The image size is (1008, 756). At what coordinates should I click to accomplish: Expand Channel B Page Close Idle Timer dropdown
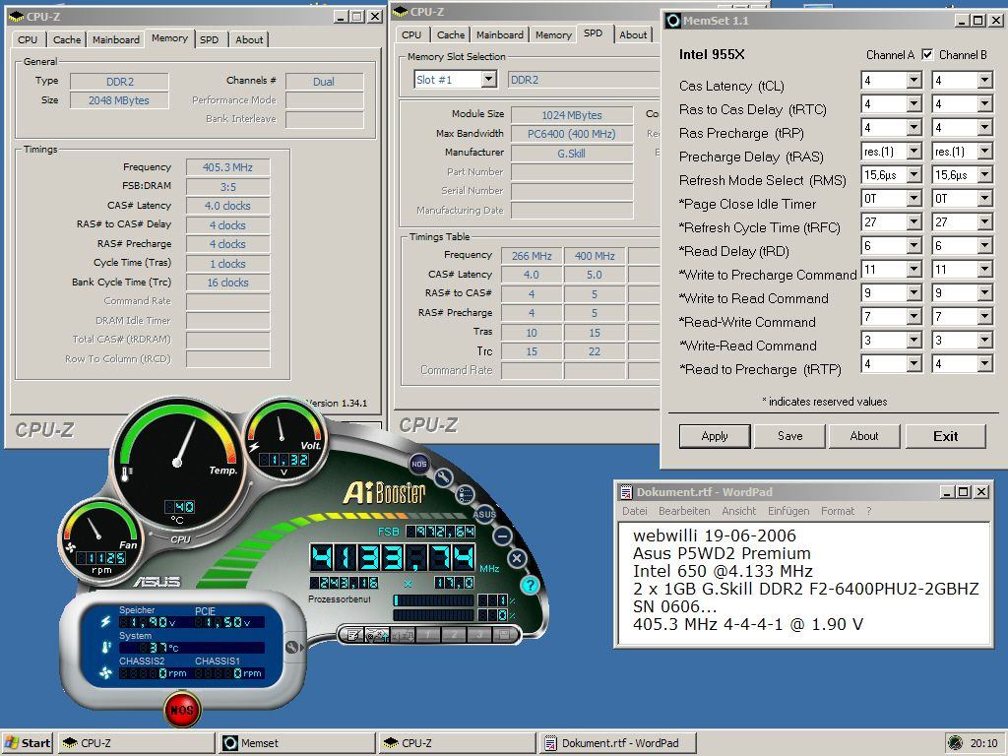pos(984,199)
